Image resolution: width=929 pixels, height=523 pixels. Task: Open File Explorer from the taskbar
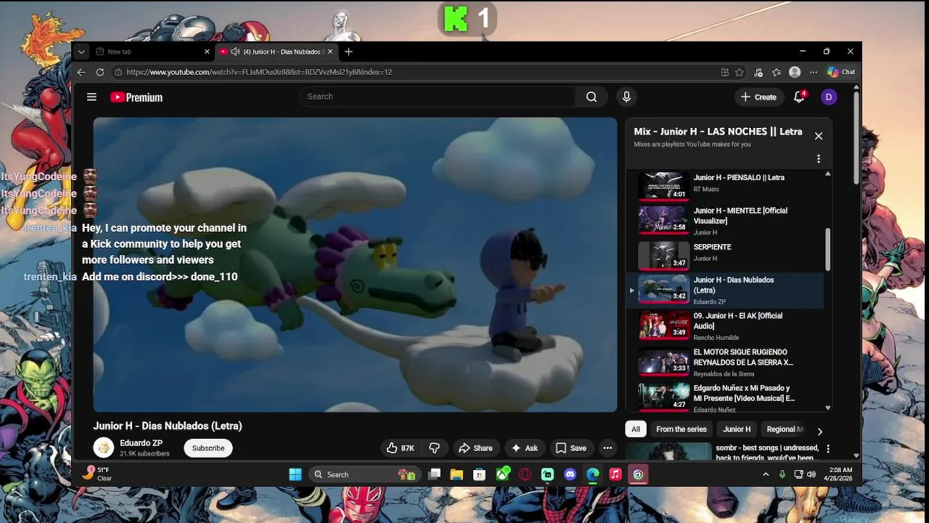[x=457, y=474]
